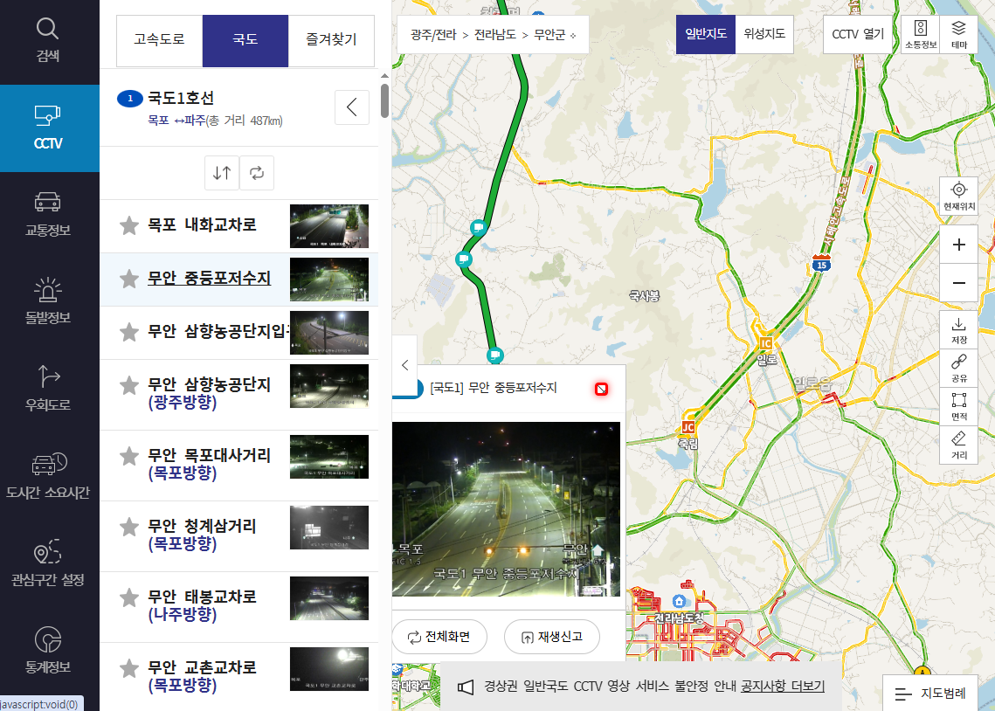The width and height of the screenshot is (995, 711).
Task: Favorite the 무안 교촌교차로 star
Action: coord(129,668)
